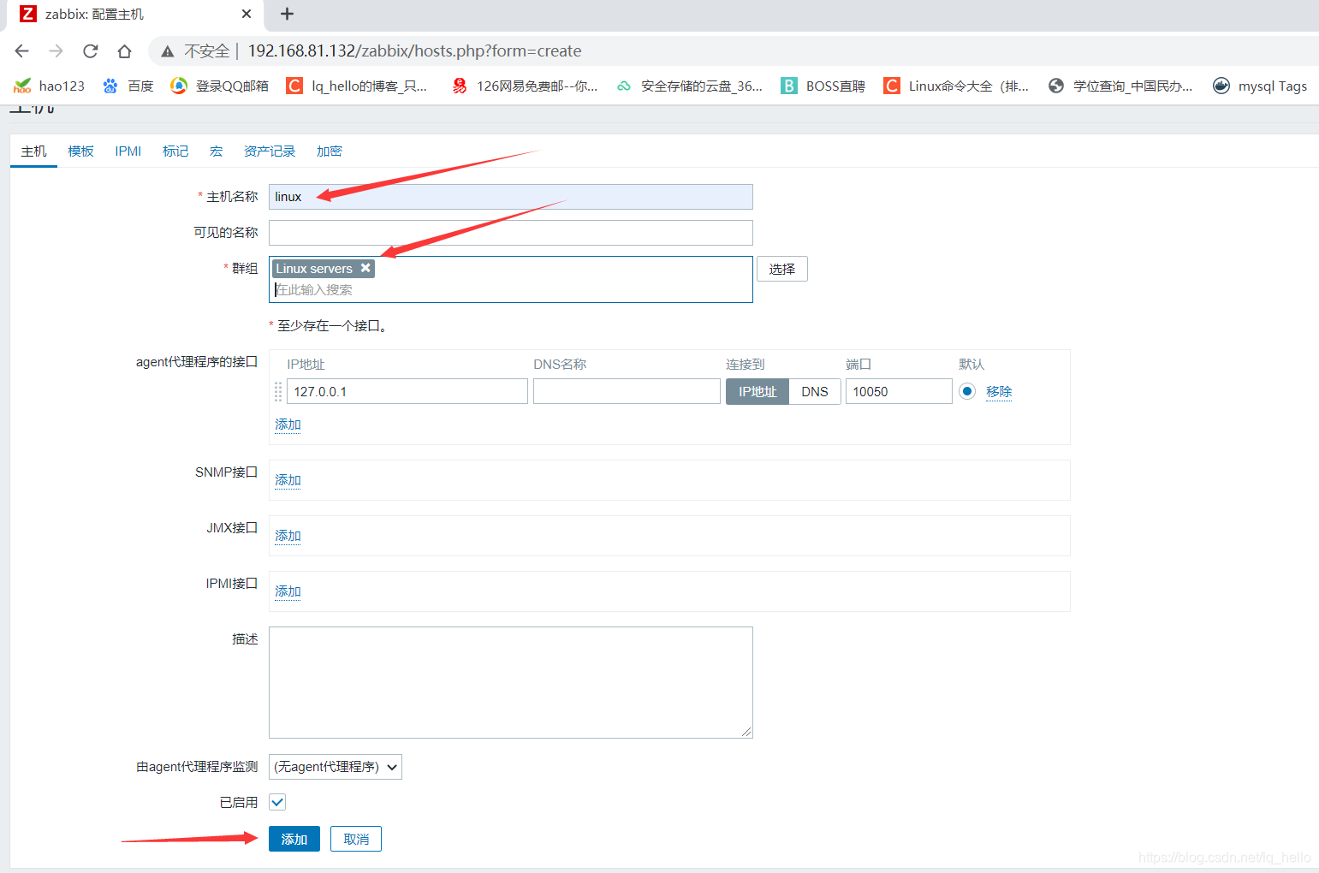The height and width of the screenshot is (873, 1319).
Task: Open the 126网易免费邮 bookmark
Action: point(525,86)
